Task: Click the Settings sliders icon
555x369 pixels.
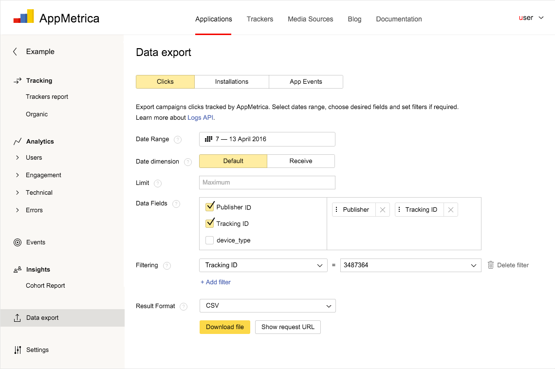Action: click(18, 350)
